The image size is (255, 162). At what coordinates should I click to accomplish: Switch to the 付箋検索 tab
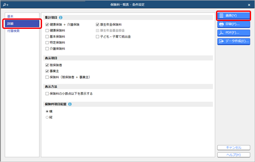[13, 31]
